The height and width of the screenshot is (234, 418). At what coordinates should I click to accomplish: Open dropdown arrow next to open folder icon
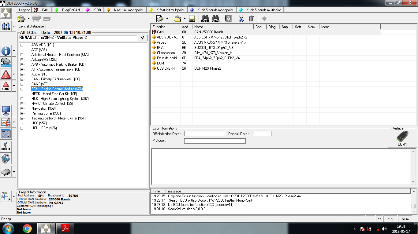pyautogui.click(x=185, y=19)
